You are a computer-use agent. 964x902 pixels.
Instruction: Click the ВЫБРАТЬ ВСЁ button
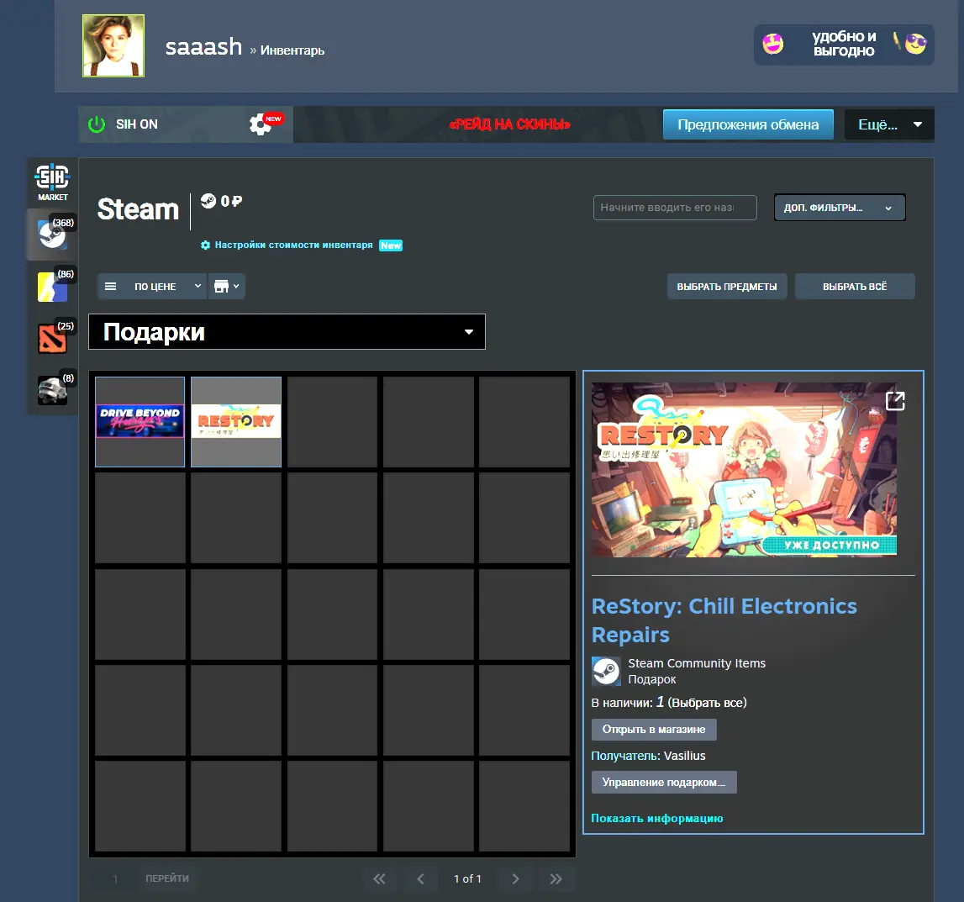pos(855,287)
